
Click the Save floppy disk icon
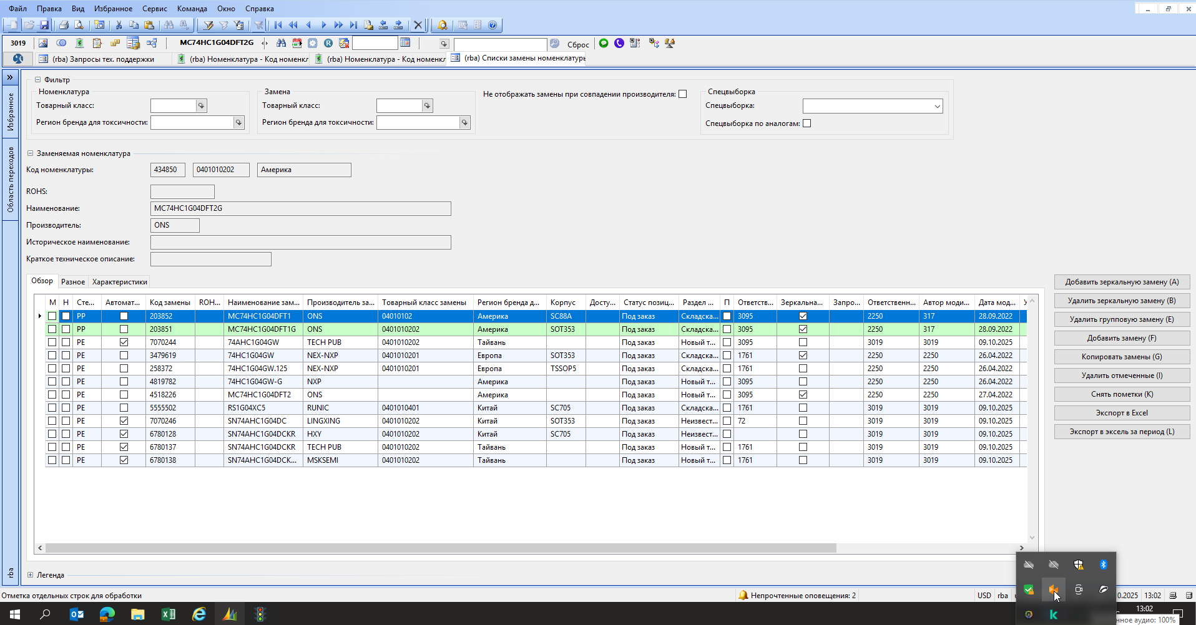(x=44, y=25)
